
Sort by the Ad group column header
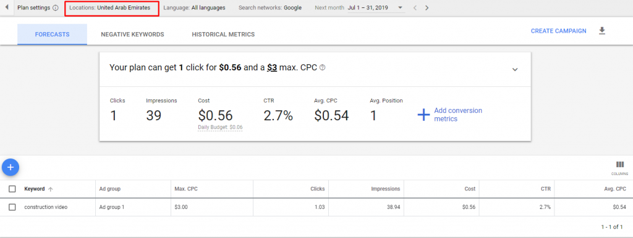tap(110, 189)
